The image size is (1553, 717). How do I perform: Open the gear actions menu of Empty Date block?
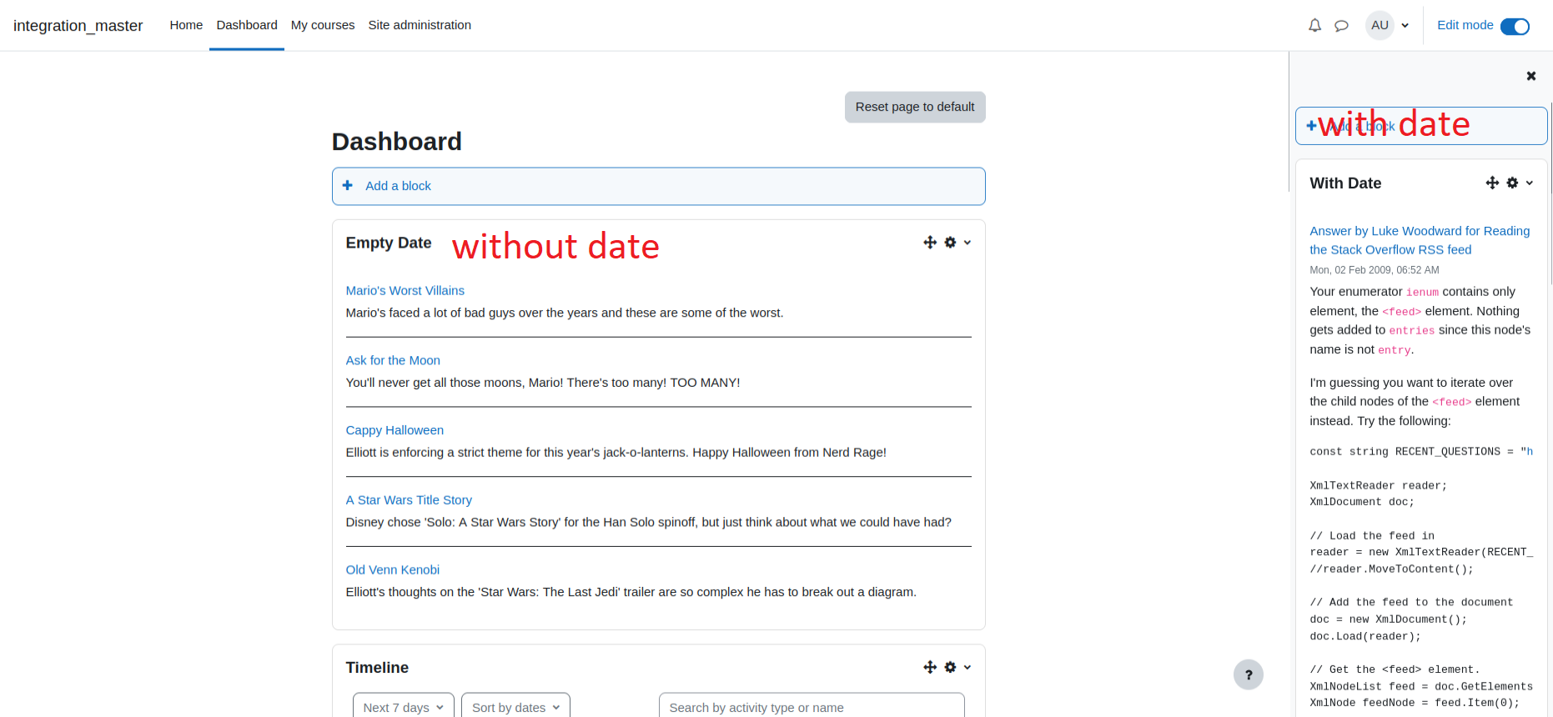pyautogui.click(x=950, y=243)
